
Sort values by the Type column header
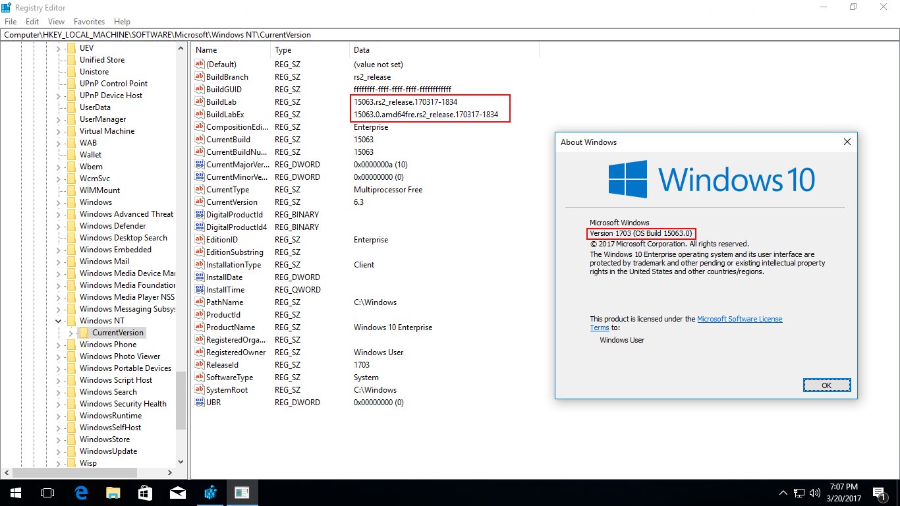coord(310,50)
